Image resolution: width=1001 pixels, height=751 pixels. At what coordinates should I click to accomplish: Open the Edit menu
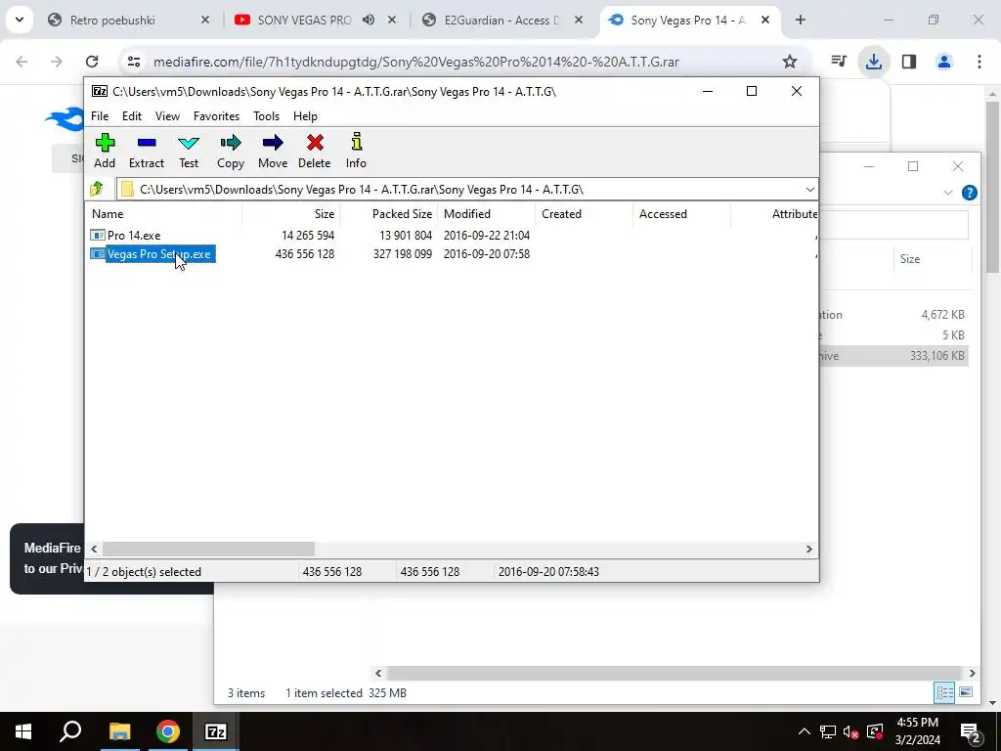click(132, 116)
